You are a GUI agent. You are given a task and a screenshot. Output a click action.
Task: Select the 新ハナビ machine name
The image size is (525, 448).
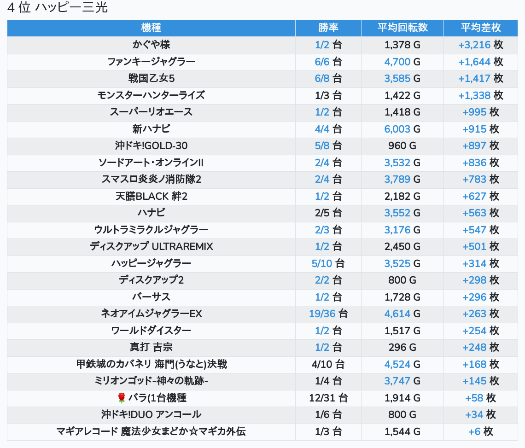(x=151, y=129)
